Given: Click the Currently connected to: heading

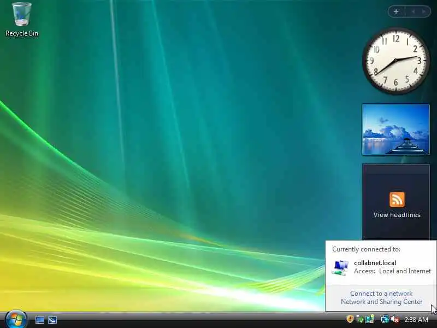Looking at the screenshot, I should [x=366, y=249].
